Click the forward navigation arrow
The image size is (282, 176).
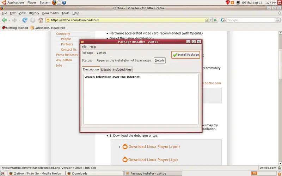coord(14,20)
